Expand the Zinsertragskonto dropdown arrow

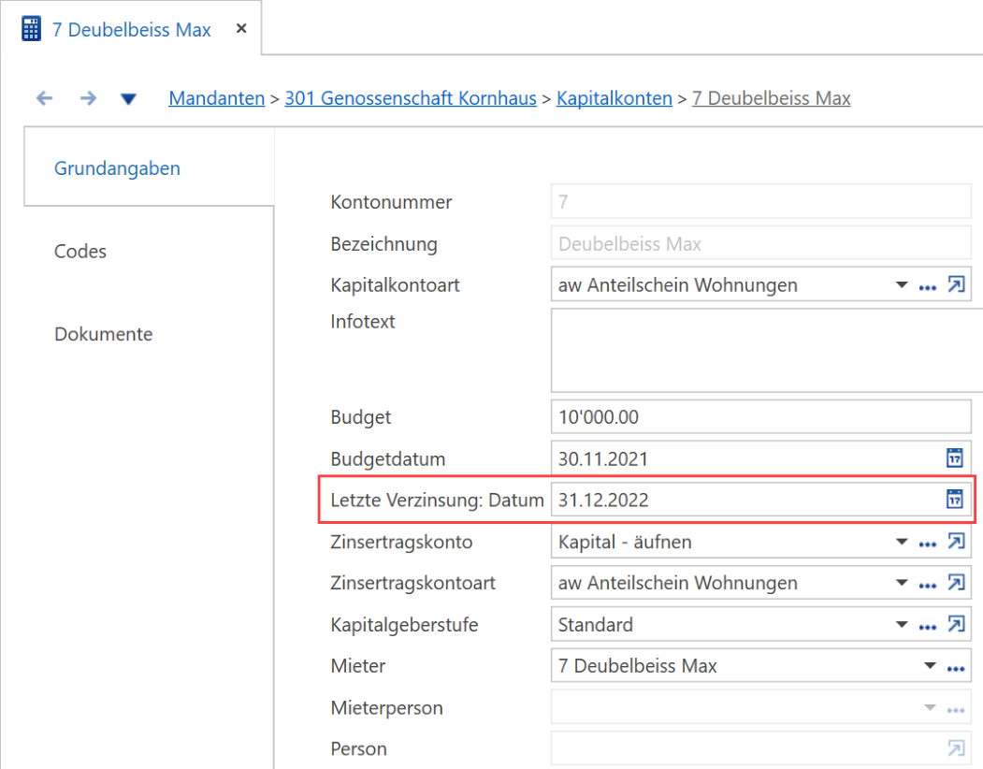[x=902, y=542]
